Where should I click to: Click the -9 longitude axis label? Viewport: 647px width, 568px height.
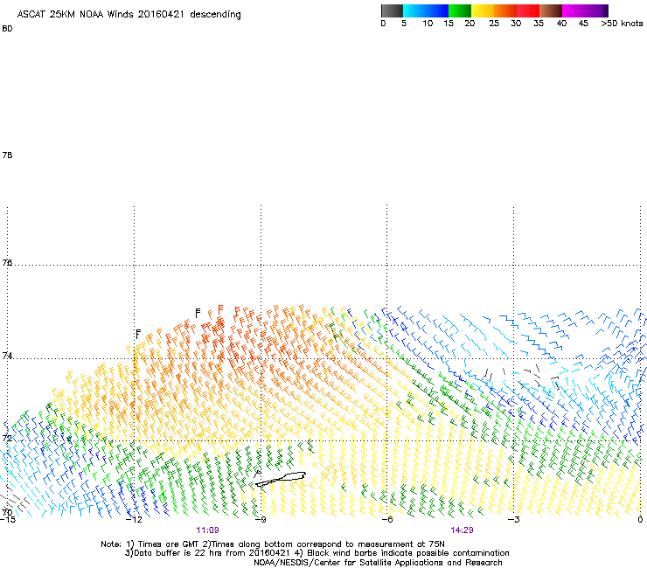[261, 519]
